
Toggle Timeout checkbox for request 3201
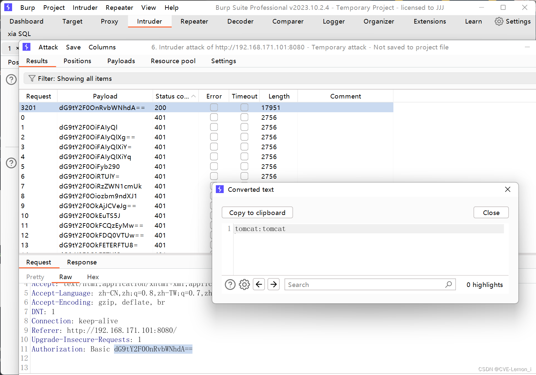point(244,107)
